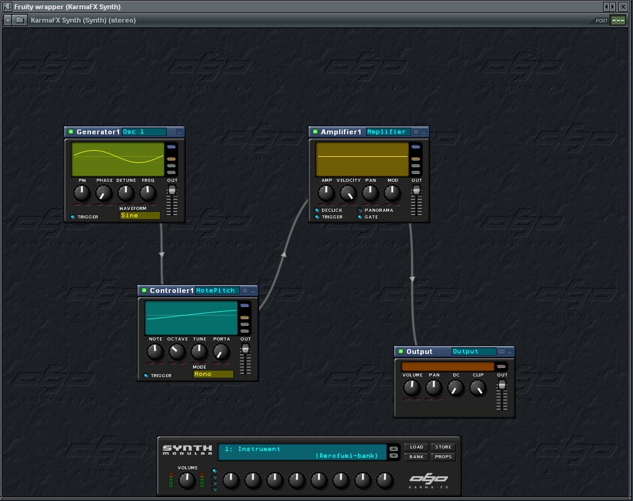Image resolution: width=633 pixels, height=501 pixels.
Task: Open Controller1 NotePitch type selector
Action: pos(218,290)
